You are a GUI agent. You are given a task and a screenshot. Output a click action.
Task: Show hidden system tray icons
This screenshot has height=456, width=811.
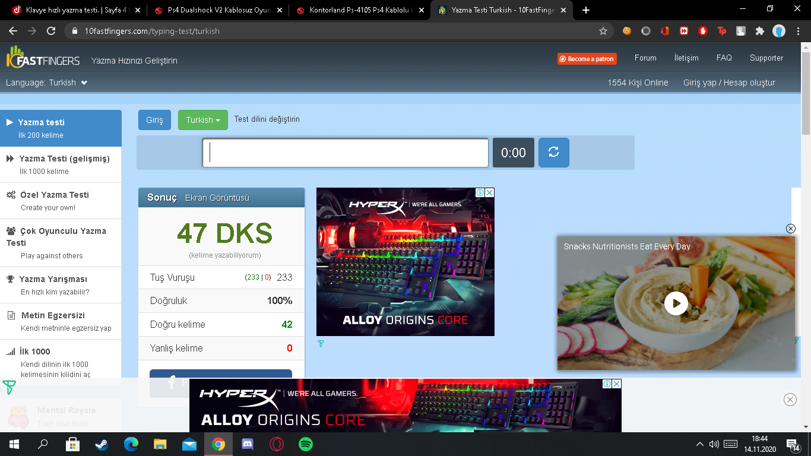pyautogui.click(x=699, y=444)
